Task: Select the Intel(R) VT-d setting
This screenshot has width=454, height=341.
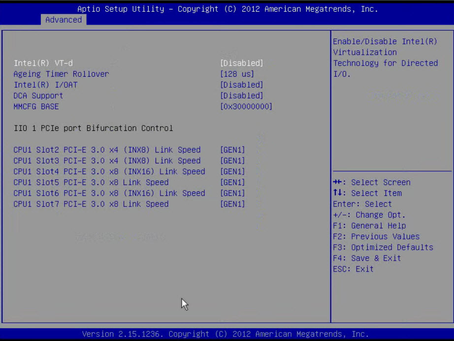Action: pyautogui.click(x=43, y=63)
